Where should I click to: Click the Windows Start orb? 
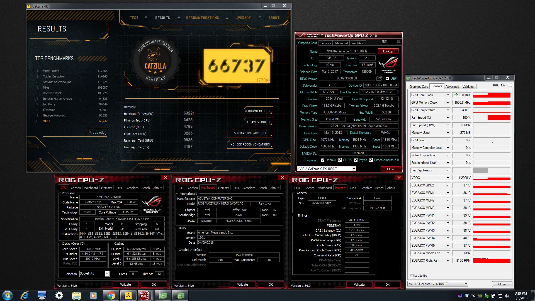pos(8,295)
